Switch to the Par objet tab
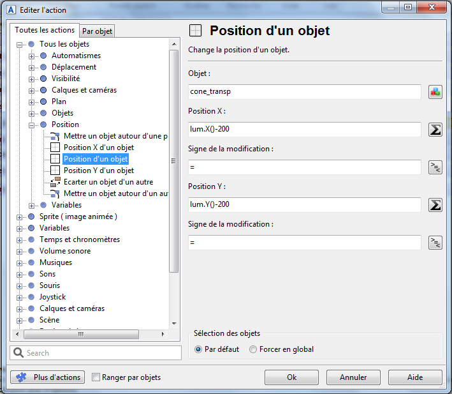452x394 pixels. (x=97, y=31)
